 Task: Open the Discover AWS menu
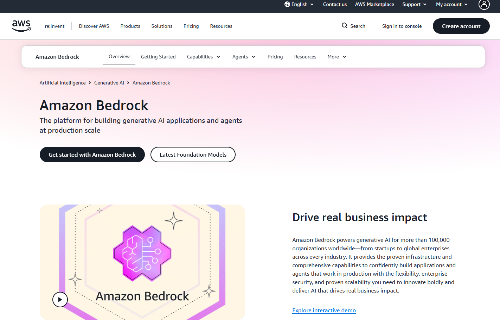(x=94, y=26)
